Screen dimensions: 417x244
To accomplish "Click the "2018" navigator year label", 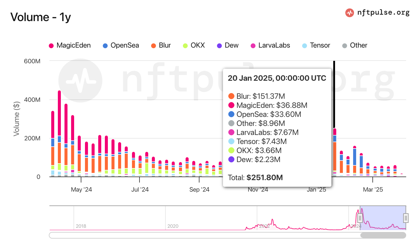I will [x=81, y=226].
